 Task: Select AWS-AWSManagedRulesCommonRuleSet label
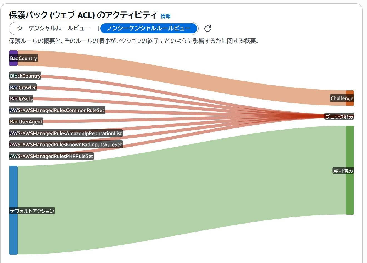57,110
